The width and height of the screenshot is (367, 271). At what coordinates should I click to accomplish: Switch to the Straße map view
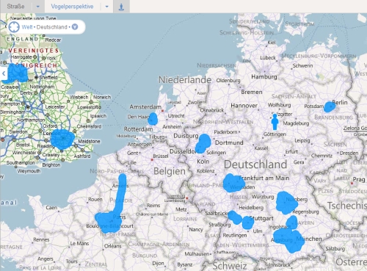[15, 7]
